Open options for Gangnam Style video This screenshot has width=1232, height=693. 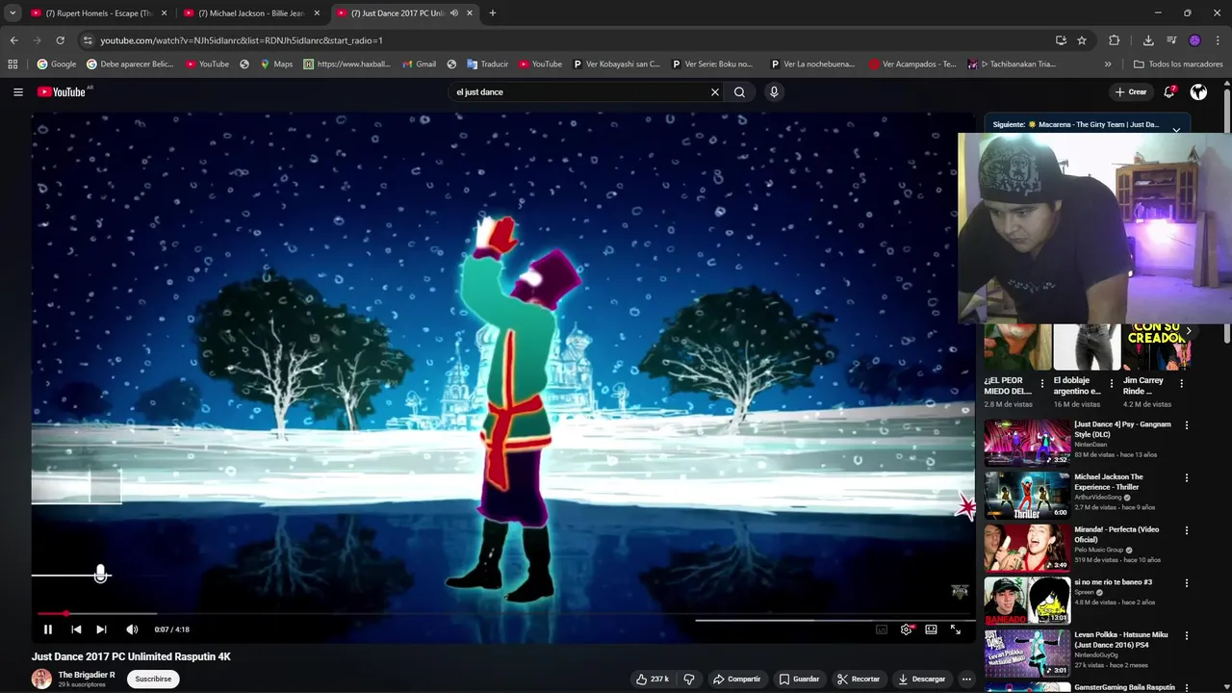click(1186, 424)
